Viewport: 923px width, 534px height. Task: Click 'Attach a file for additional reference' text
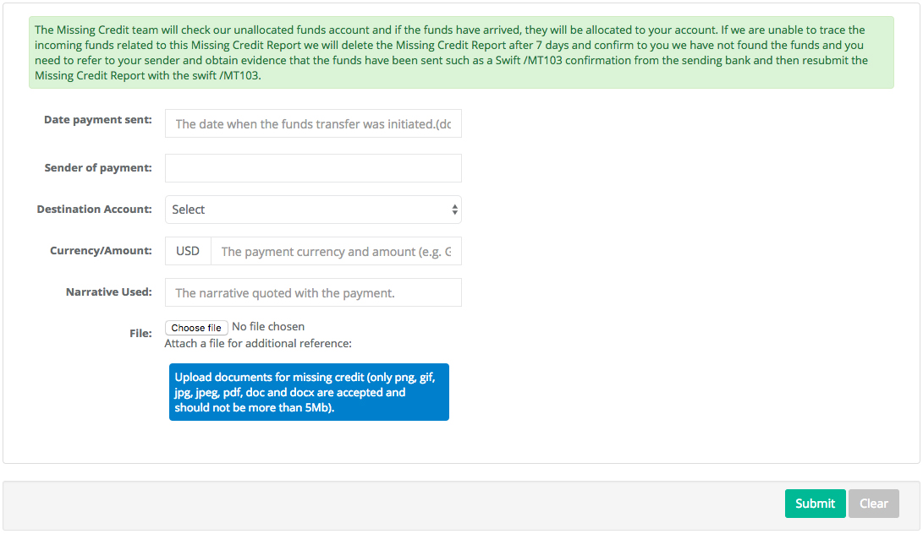click(x=258, y=343)
